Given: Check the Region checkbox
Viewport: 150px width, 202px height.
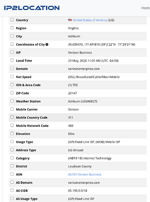Looking at the screenshot, I should click(12, 28).
